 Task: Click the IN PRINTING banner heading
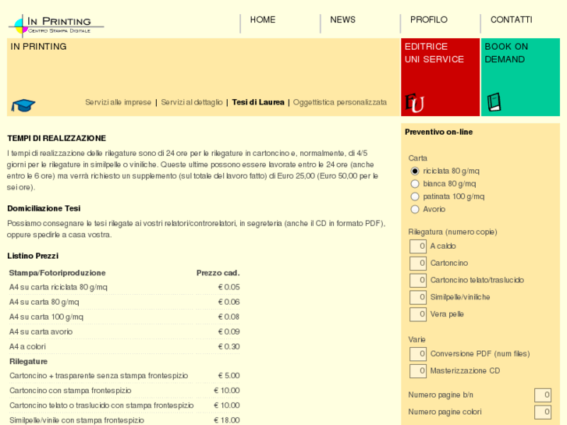[38, 47]
